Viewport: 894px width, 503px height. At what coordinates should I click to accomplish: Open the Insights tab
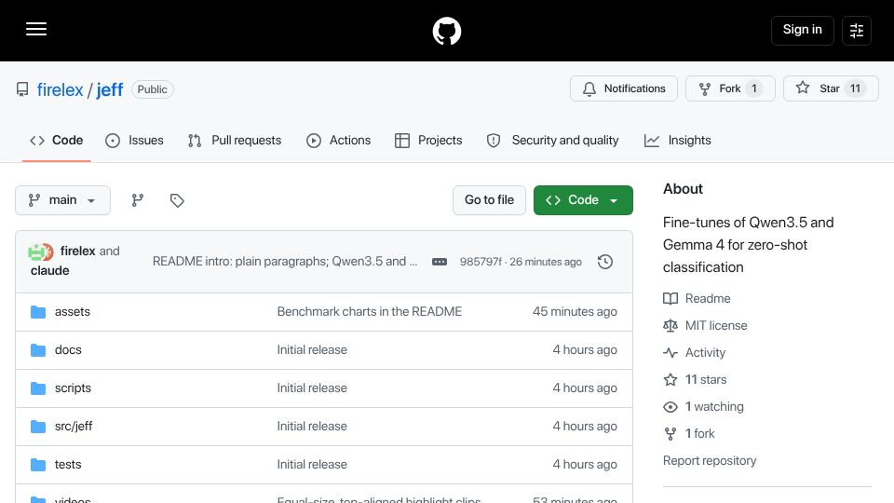pyautogui.click(x=677, y=141)
